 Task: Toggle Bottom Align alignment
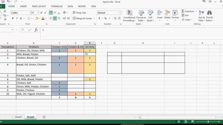tap(59, 13)
